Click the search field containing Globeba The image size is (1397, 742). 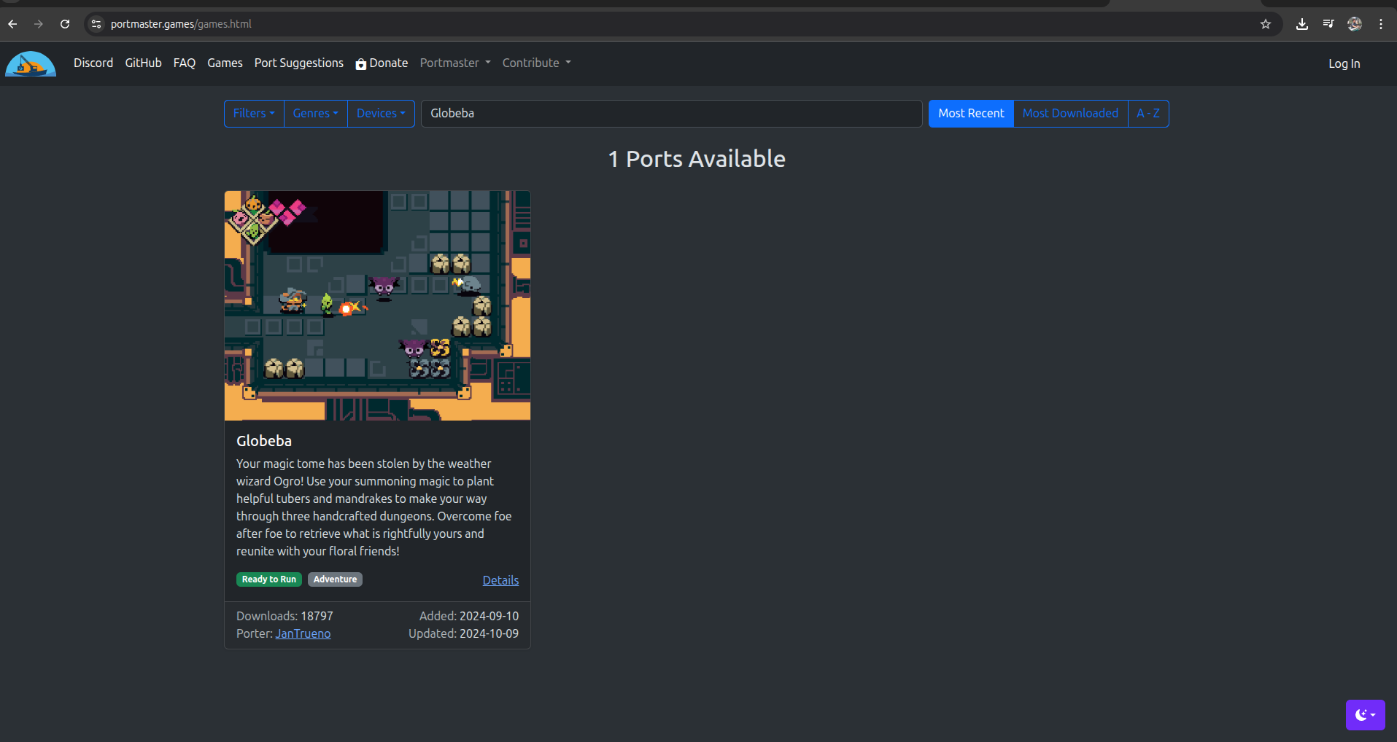click(671, 114)
